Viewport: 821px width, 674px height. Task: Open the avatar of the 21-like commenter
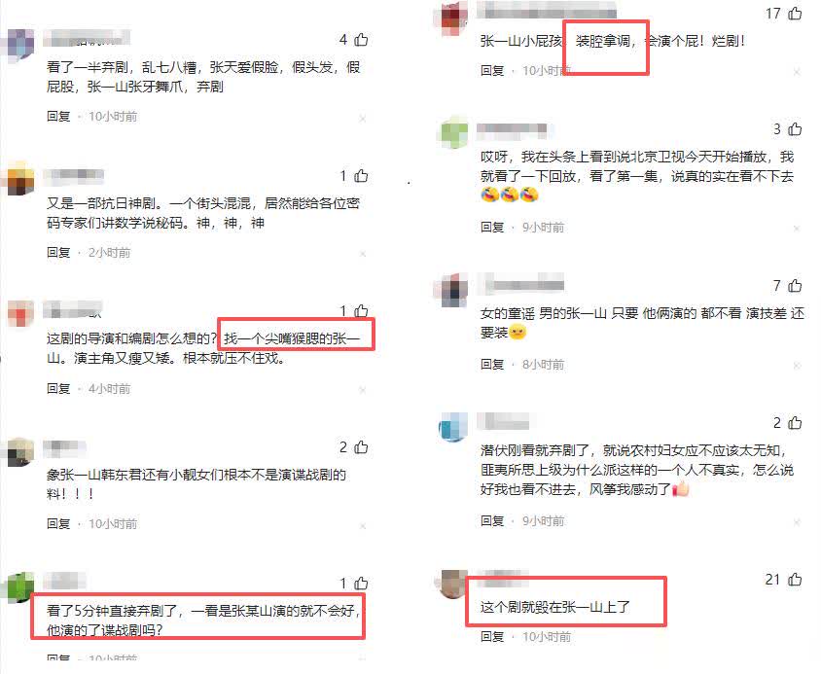[x=453, y=584]
